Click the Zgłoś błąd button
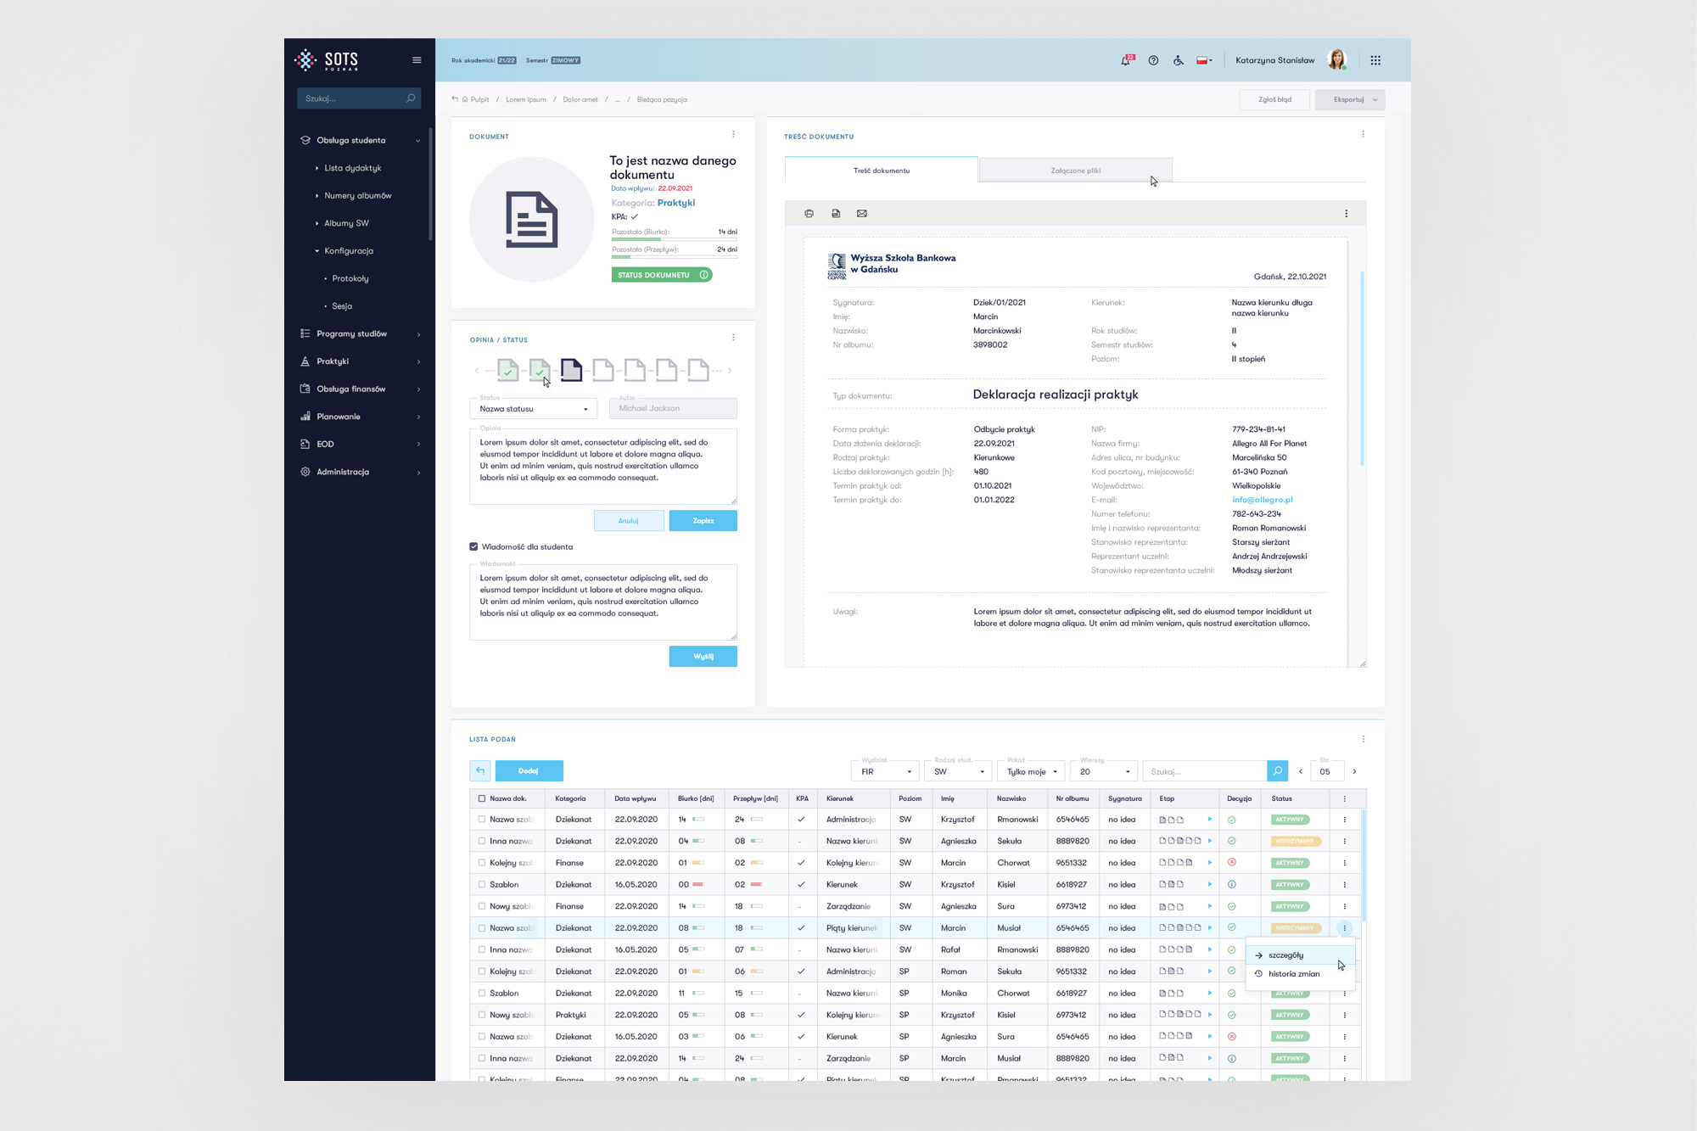Screen dimensions: 1697x1131 1274,100
